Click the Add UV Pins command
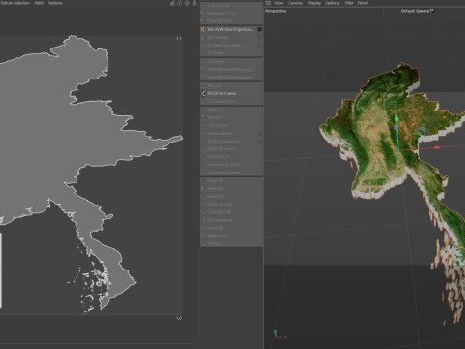The image size is (465, 349). [231, 6]
